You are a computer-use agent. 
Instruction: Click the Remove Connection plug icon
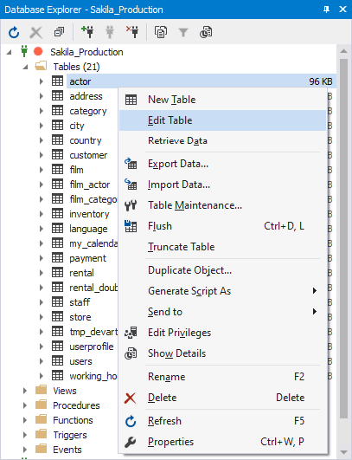coord(132,32)
